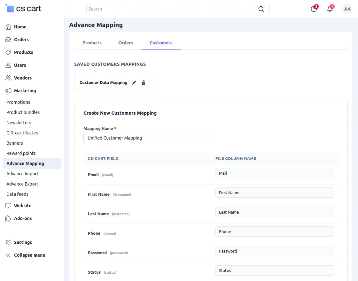The width and height of the screenshot is (358, 281).
Task: Expand the Settings menu label
Action: (23, 242)
